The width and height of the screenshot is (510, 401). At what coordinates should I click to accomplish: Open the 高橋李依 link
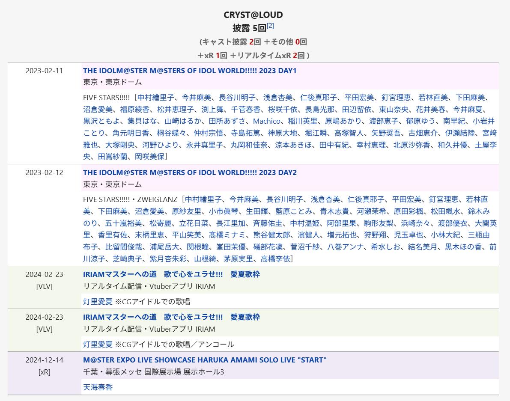click(275, 259)
